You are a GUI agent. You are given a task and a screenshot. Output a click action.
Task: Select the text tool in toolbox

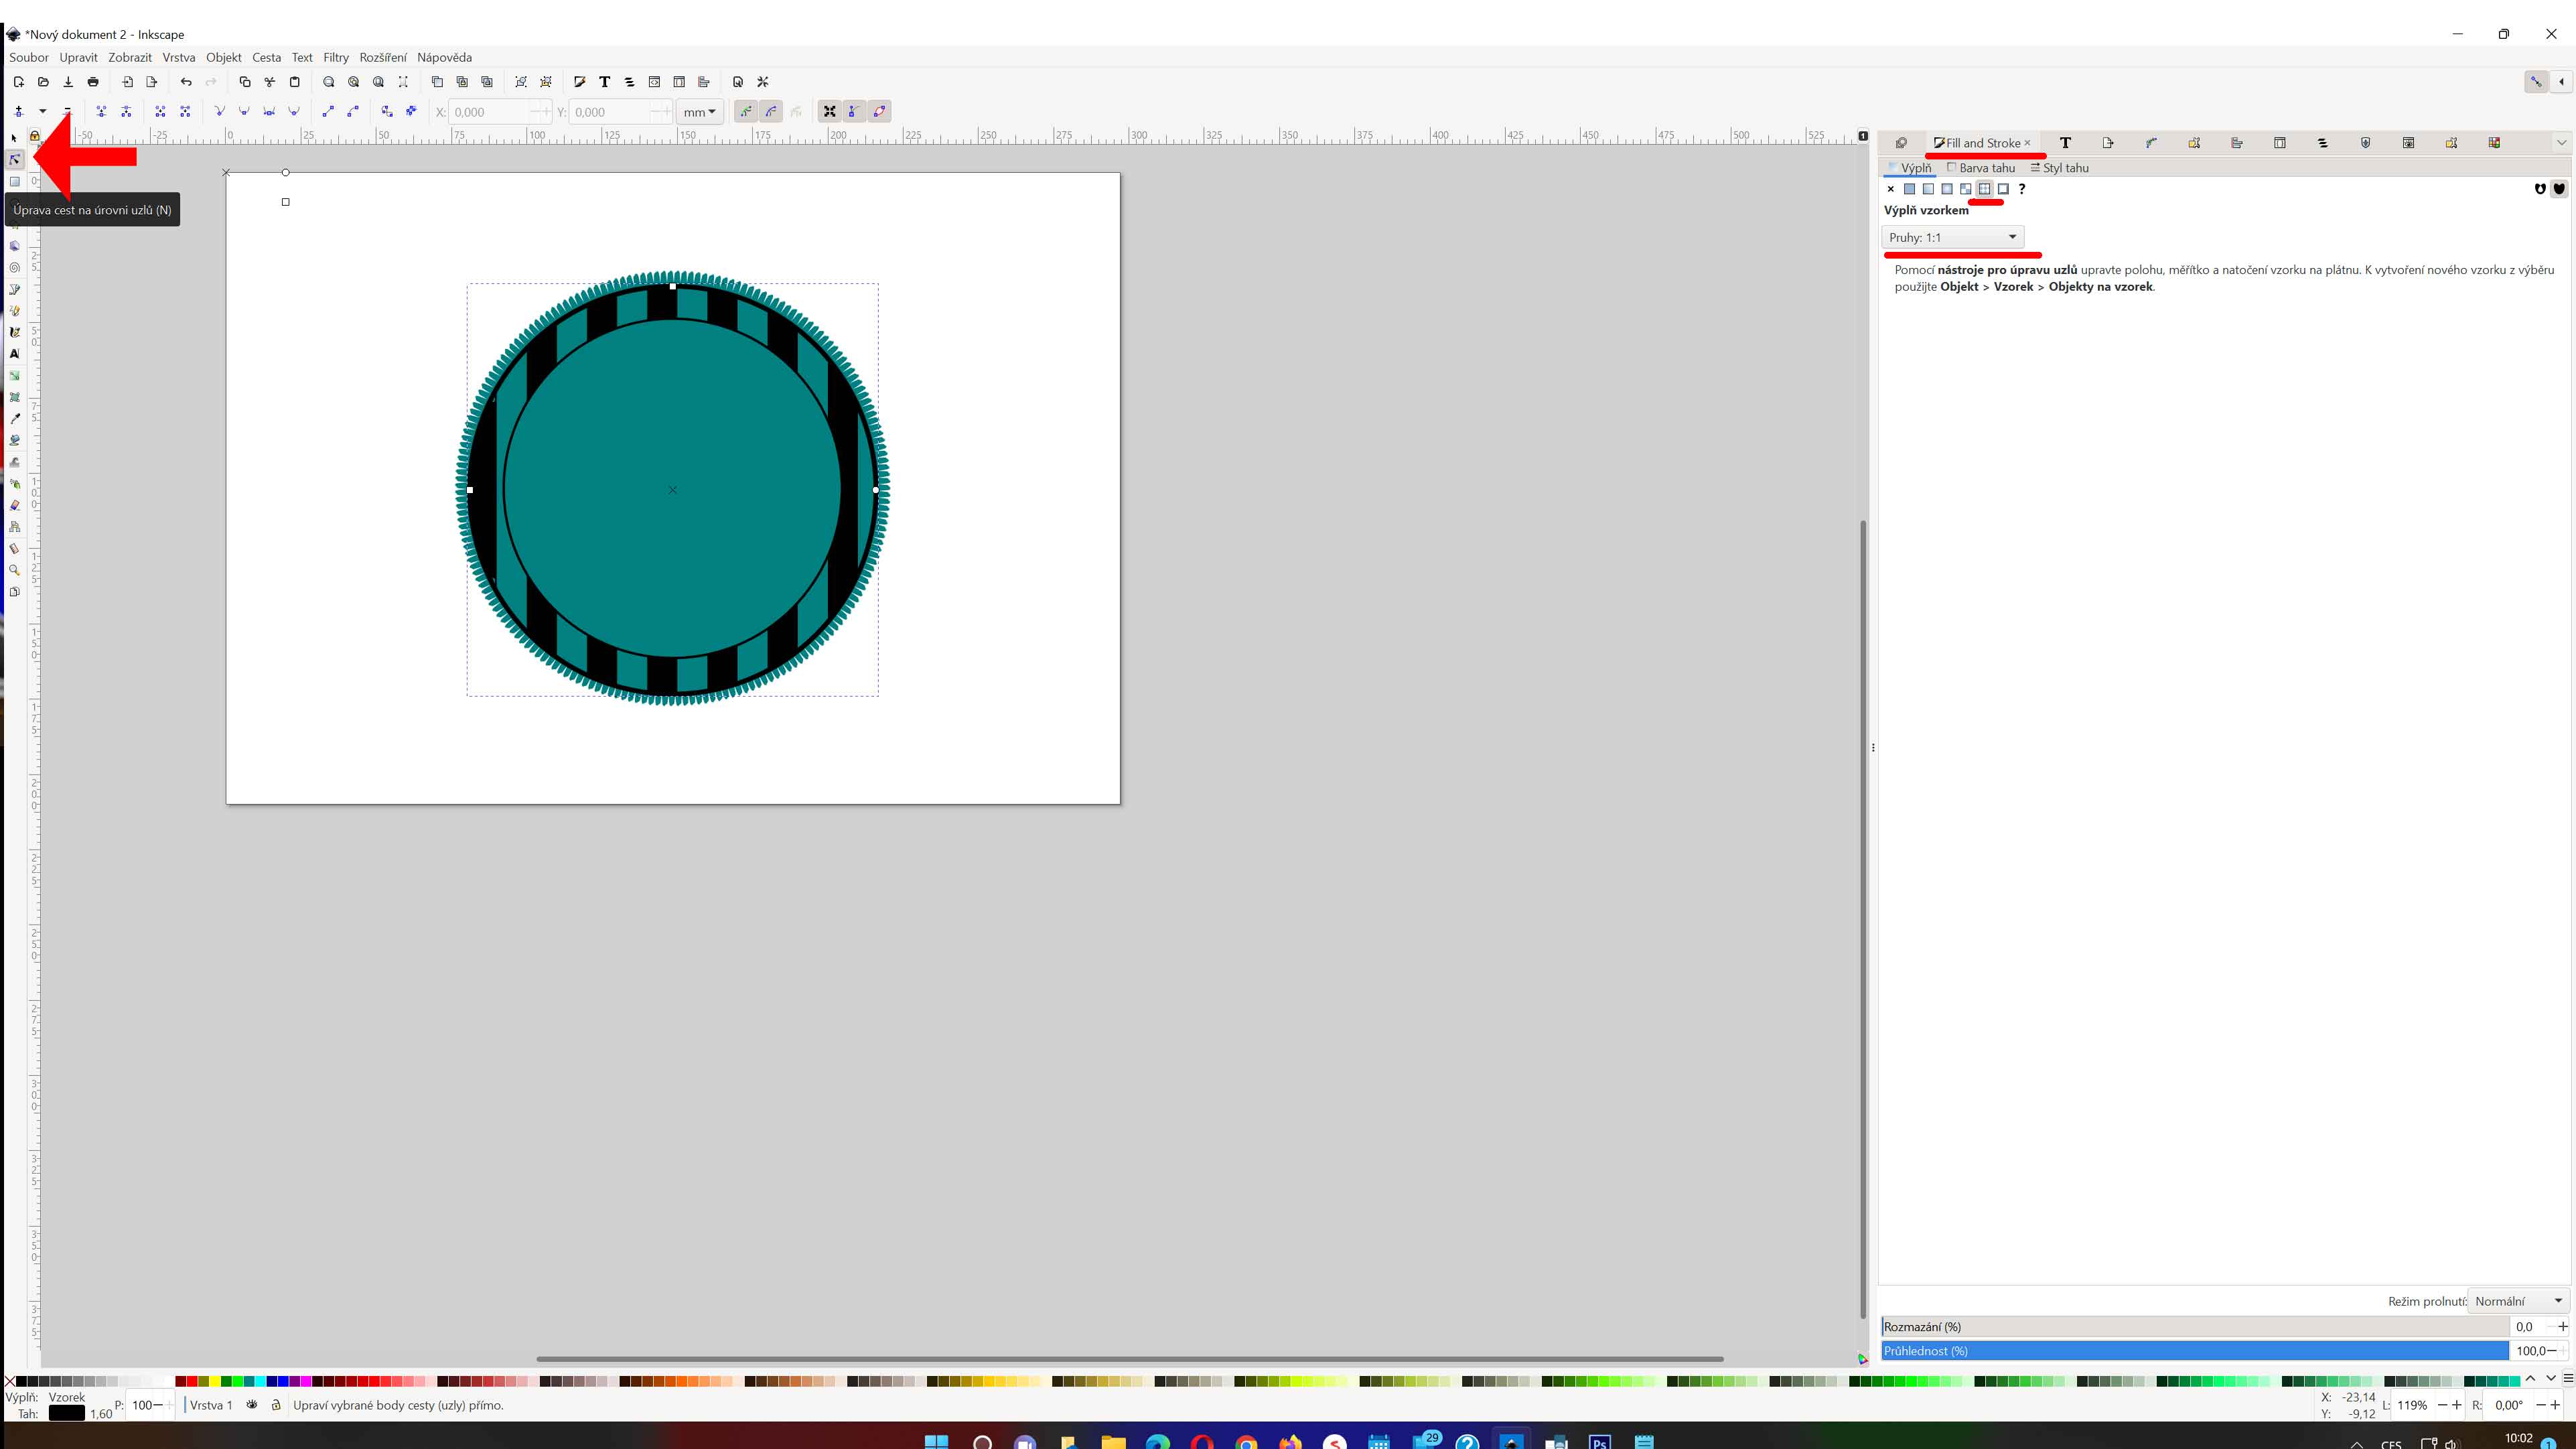[x=14, y=354]
